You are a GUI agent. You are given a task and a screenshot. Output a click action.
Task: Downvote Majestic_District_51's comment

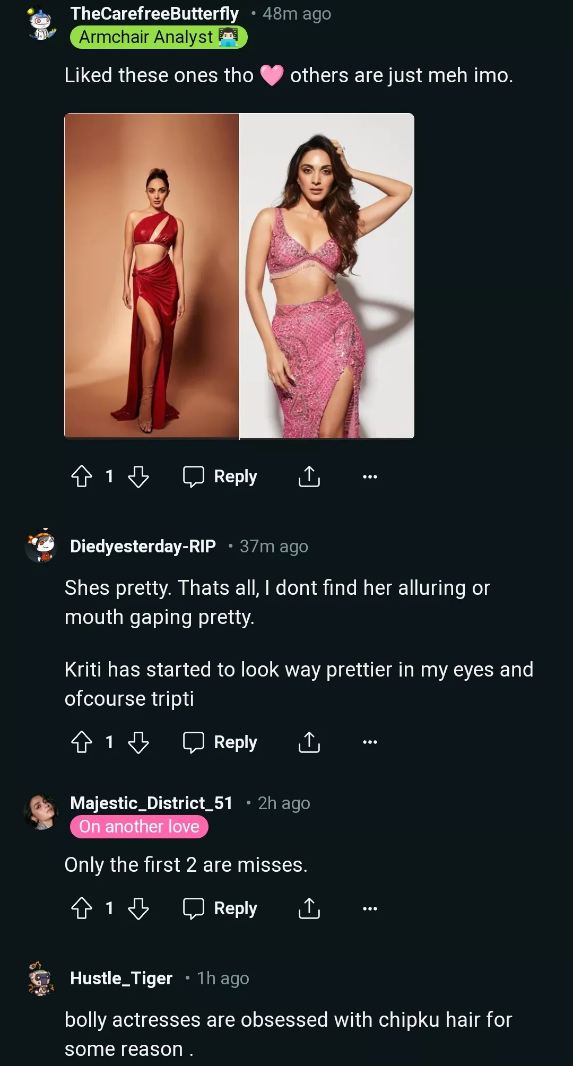(138, 908)
